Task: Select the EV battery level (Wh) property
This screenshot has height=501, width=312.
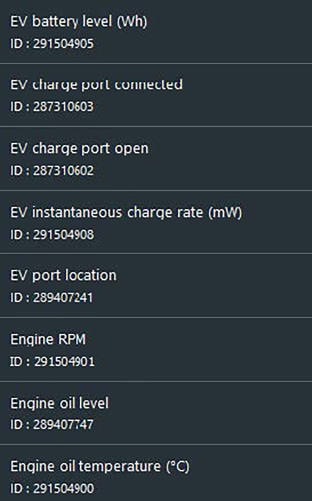Action: click(156, 31)
